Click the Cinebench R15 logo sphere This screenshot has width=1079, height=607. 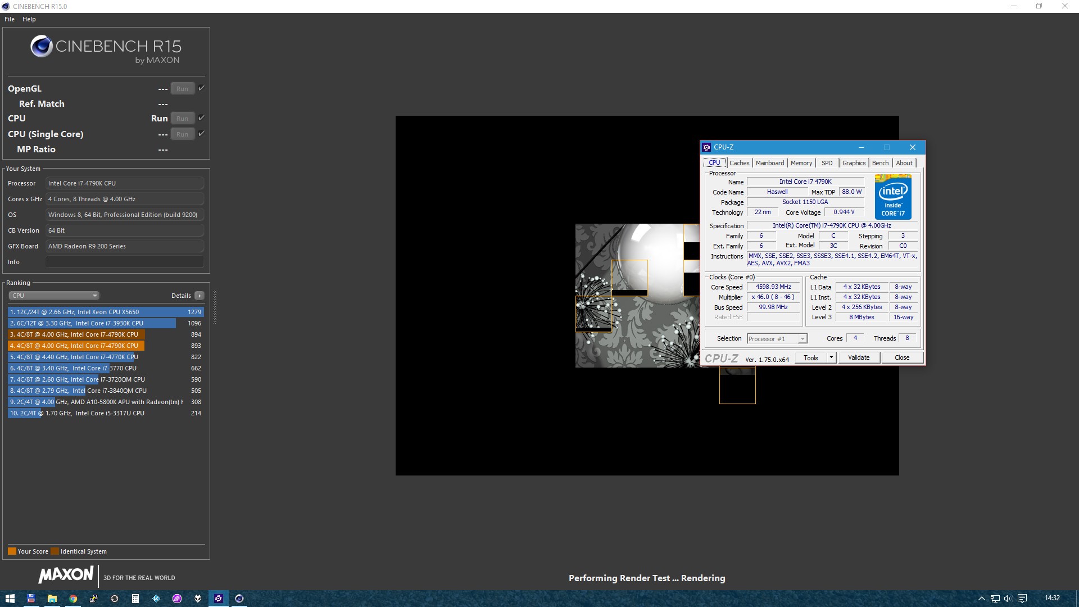click(x=42, y=47)
